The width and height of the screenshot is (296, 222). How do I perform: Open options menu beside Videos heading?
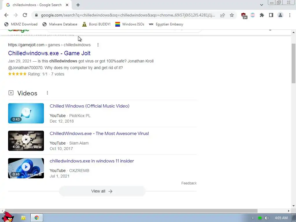coord(47,93)
